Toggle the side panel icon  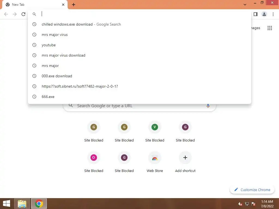pyautogui.click(x=256, y=14)
